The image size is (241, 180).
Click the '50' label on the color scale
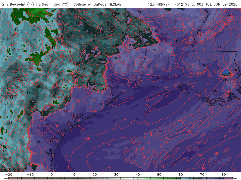pos(159,175)
